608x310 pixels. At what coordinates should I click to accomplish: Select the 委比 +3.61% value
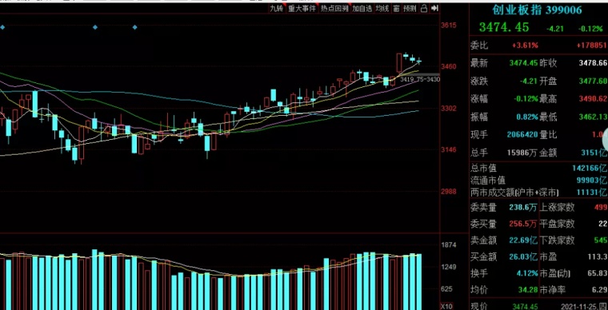pyautogui.click(x=525, y=46)
